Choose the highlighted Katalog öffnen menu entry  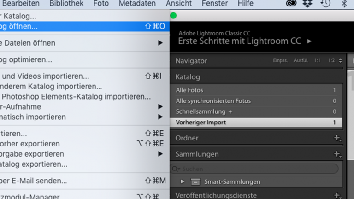click(x=85, y=26)
